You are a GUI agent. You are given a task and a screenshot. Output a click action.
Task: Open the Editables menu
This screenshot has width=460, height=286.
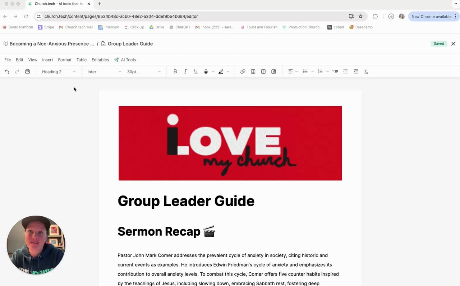tap(100, 60)
